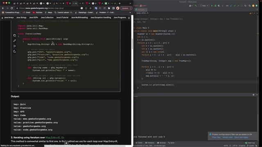
Task: Move the topic bar right with the arrow
Action: (x=129, y=18)
